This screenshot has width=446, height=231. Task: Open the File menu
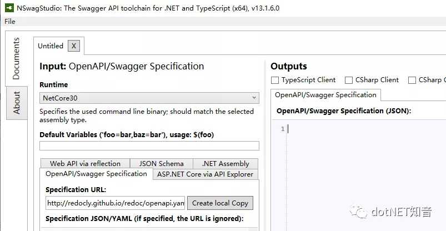tap(10, 22)
